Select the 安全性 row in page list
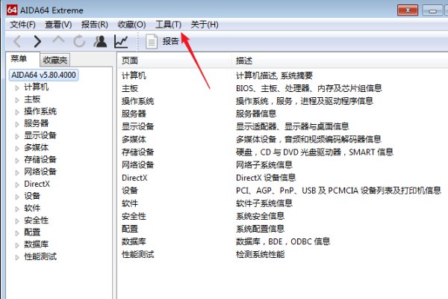Image resolution: width=448 pixels, height=299 pixels. pyautogui.click(x=283, y=216)
